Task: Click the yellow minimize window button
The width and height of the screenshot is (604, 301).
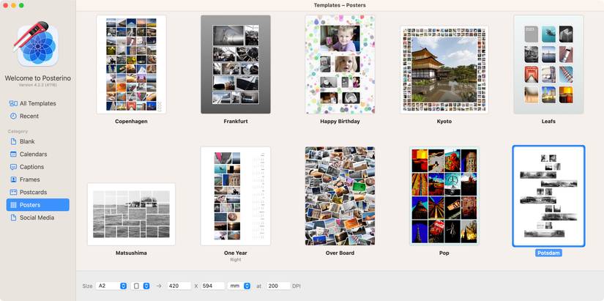Action: click(13, 5)
